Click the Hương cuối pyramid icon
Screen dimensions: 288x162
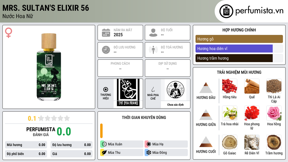[x=206, y=142]
